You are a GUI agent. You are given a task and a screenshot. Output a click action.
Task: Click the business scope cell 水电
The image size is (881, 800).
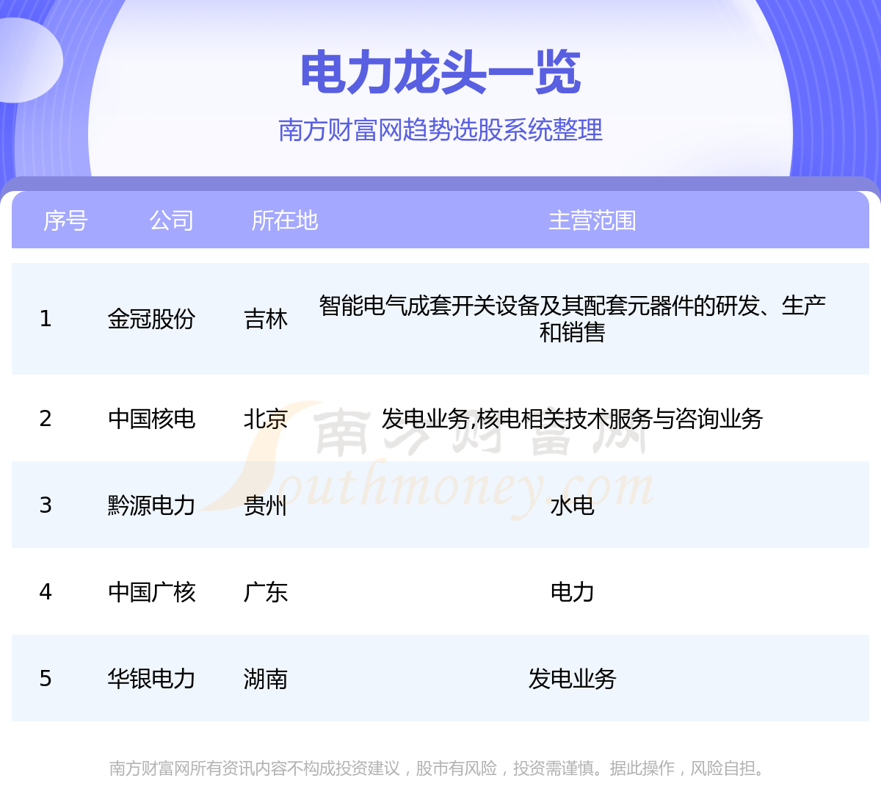572,505
